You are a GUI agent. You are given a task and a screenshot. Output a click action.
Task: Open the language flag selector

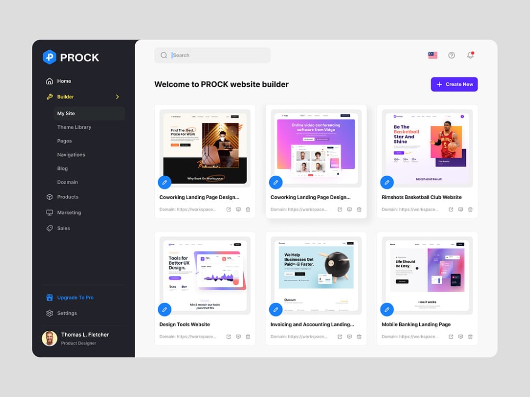[x=432, y=55]
